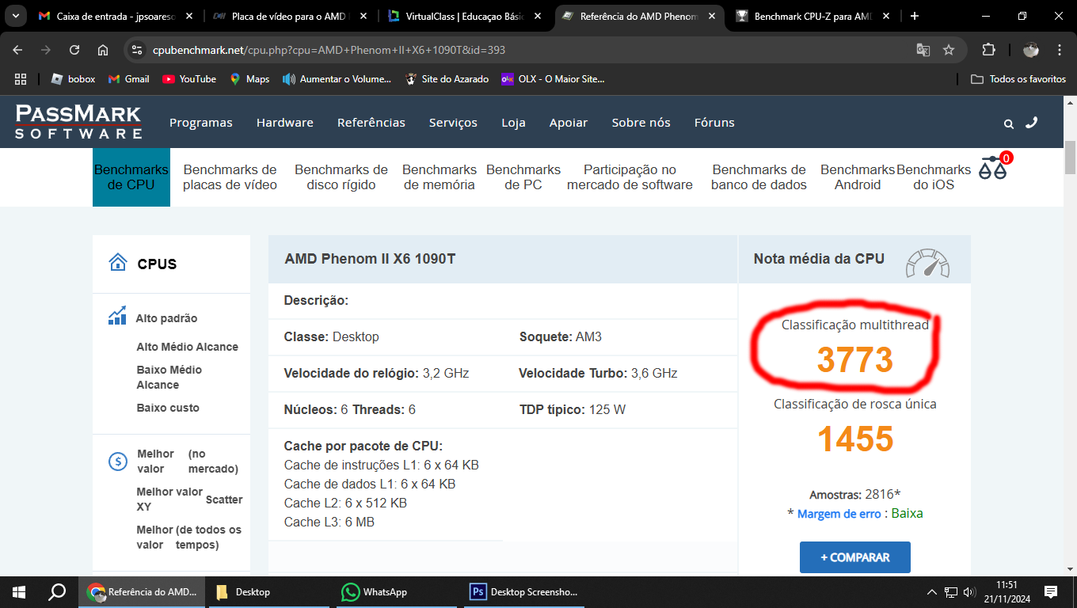Screen dimensions: 1077x608
Task: Open the Referências menu
Action: (371, 123)
